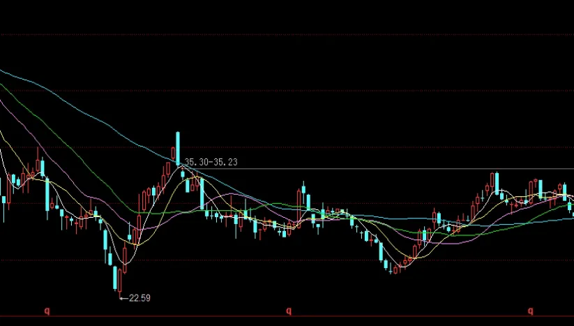Click the small arrow pointing to 22.59
The width and height of the screenshot is (574, 326).
[123, 298]
